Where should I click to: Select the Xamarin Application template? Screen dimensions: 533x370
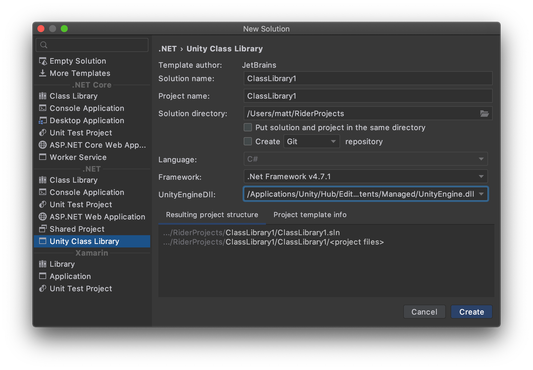[x=70, y=276]
